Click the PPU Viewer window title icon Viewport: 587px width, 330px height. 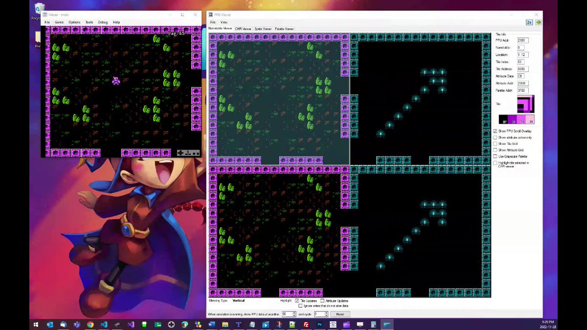pos(210,15)
